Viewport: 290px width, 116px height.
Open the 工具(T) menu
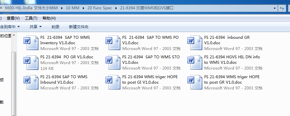pos(31,18)
